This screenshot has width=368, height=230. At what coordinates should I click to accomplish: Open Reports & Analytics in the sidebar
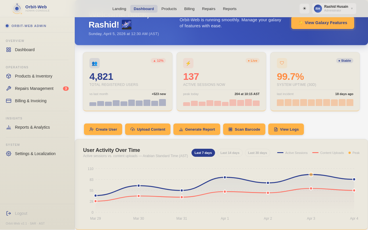coord(37,127)
